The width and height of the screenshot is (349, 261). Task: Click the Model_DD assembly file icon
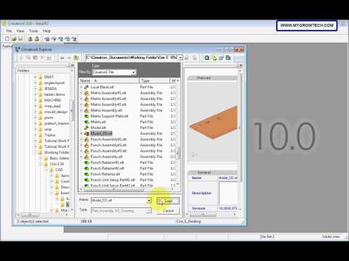click(x=87, y=133)
